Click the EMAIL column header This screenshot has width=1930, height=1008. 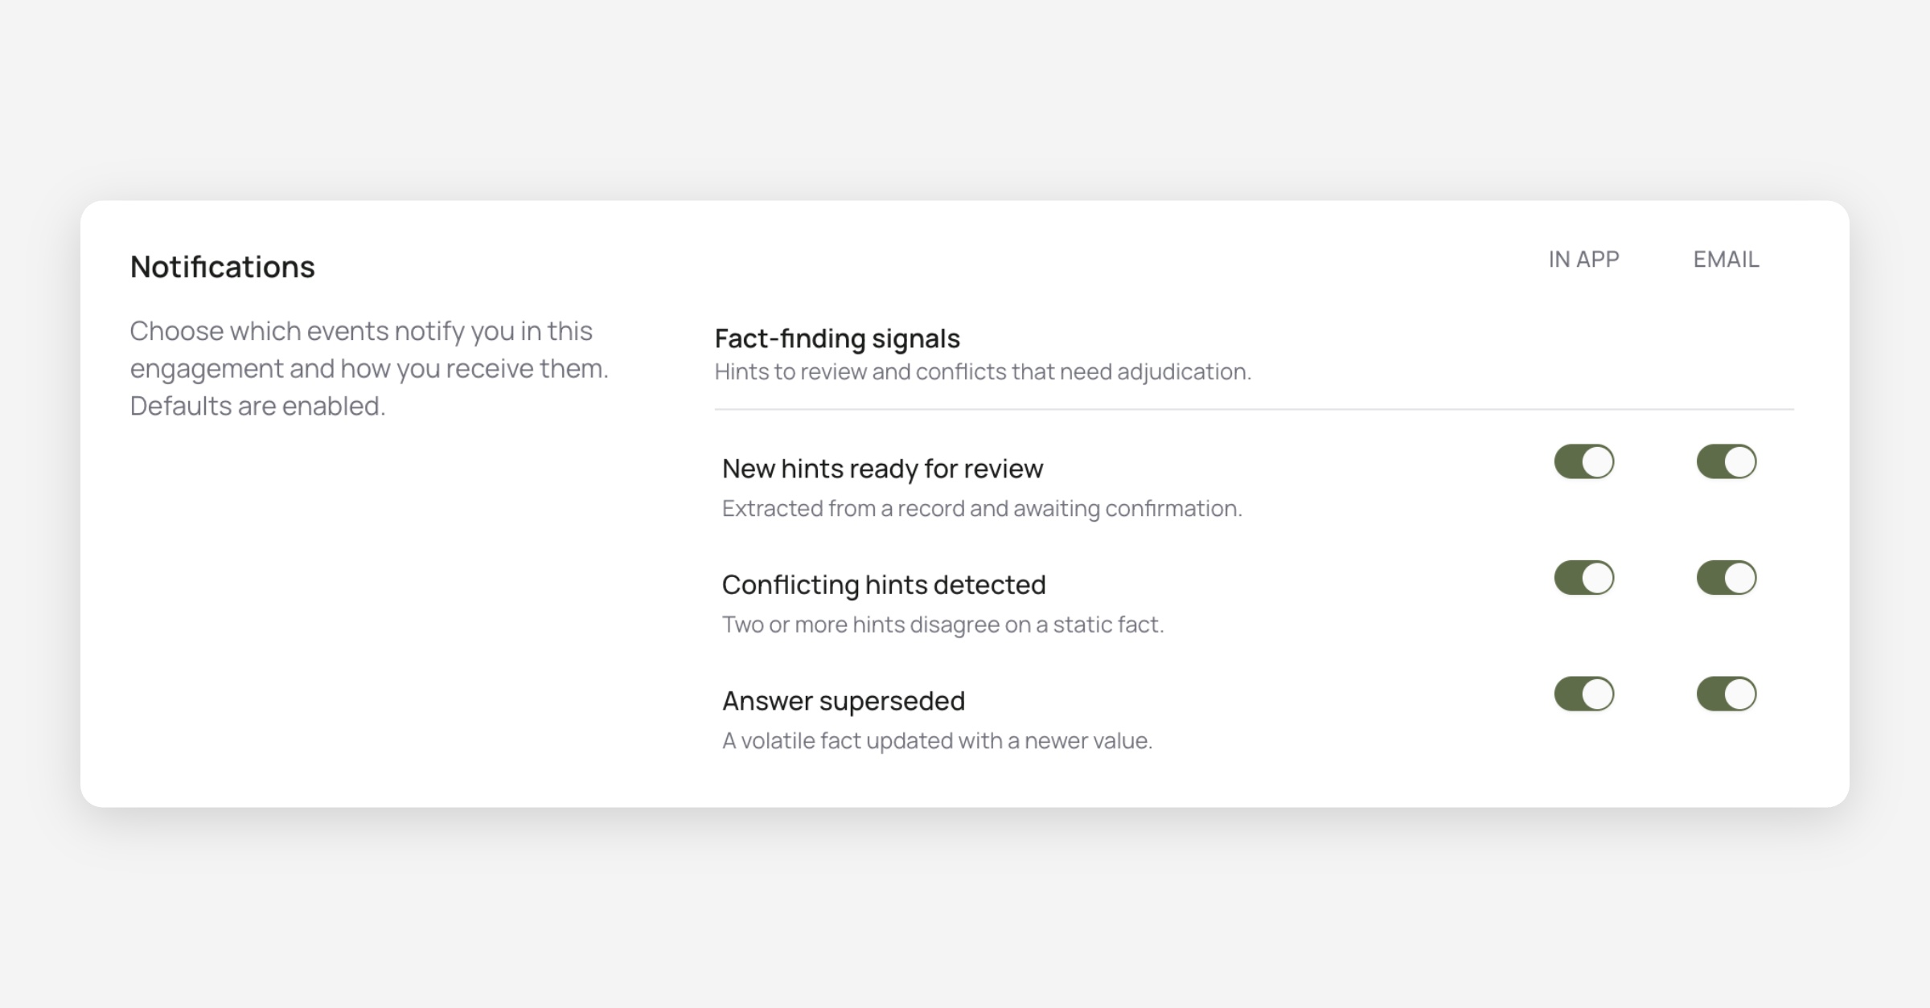pos(1726,260)
